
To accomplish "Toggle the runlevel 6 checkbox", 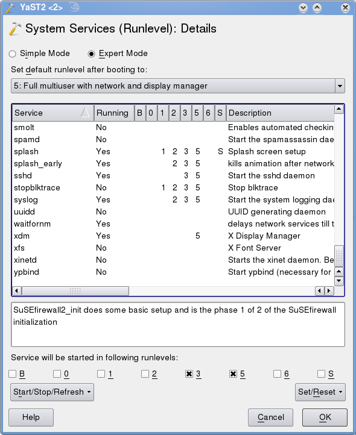I will (277, 374).
